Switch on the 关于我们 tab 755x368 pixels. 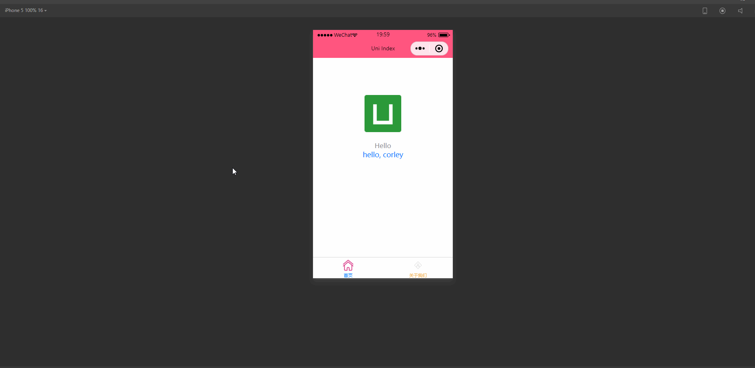click(x=418, y=268)
